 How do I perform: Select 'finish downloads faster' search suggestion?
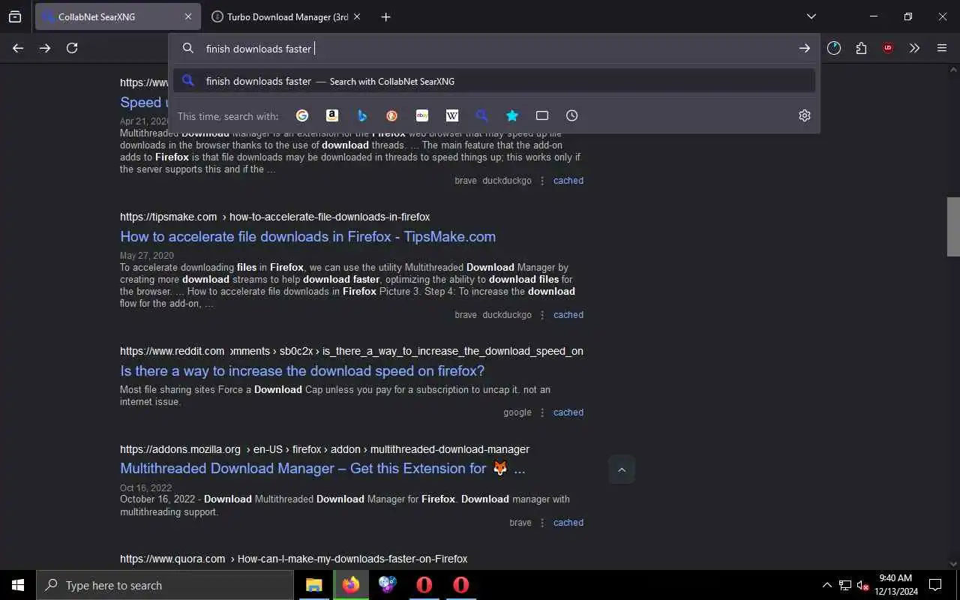pyautogui.click(x=494, y=81)
